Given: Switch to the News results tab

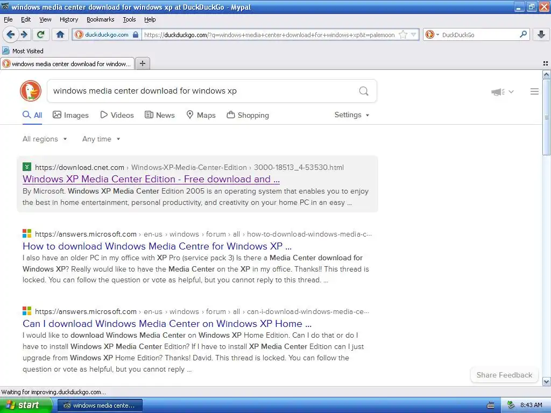Looking at the screenshot, I should (x=160, y=115).
